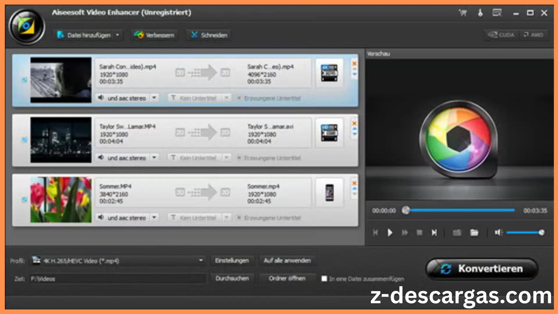The width and height of the screenshot is (558, 314).
Task: Enable Erzwungene Untertitel for Taylor video
Action: click(239, 158)
